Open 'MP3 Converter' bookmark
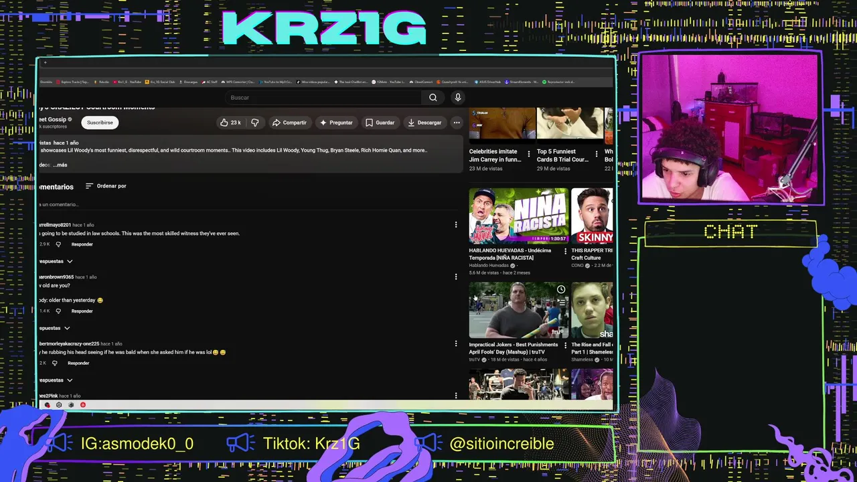Screen dimensions: 857x482 [x=238, y=82]
